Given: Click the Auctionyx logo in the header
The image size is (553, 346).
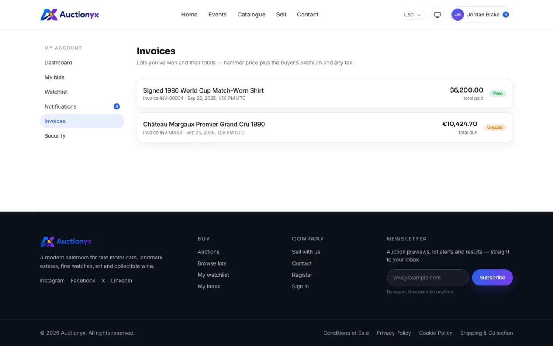Looking at the screenshot, I should pos(70,15).
